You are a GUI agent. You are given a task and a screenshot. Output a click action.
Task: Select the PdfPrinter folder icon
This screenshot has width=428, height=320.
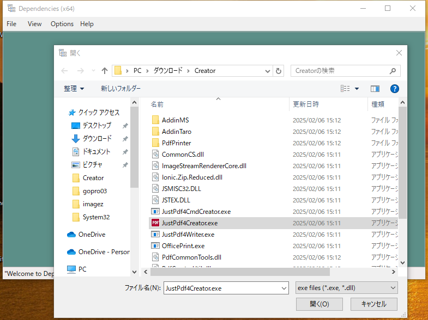pyautogui.click(x=155, y=143)
